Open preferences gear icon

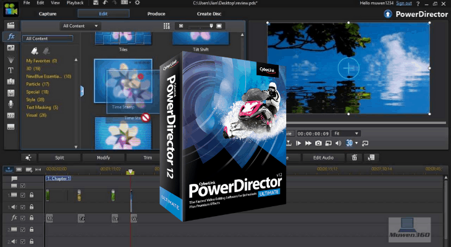point(138,3)
